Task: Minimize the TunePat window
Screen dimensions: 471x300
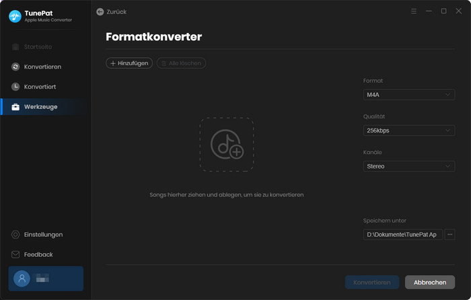Action: click(429, 11)
